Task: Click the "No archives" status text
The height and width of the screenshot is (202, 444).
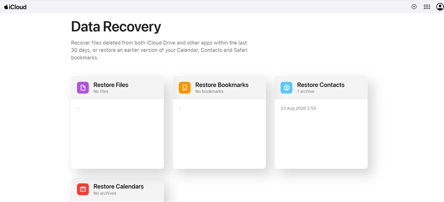Action: [105, 193]
